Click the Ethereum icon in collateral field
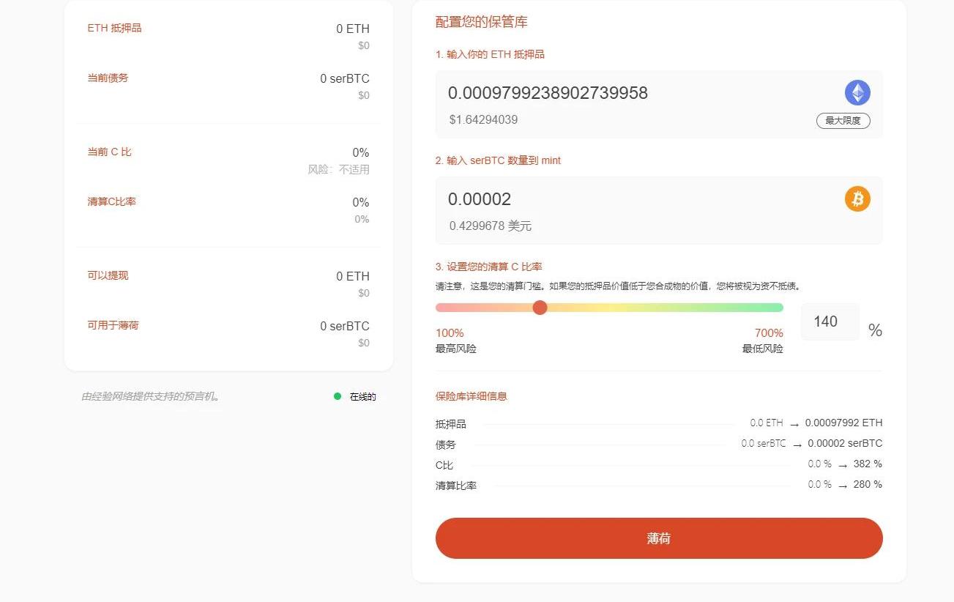954x602 pixels. [857, 93]
